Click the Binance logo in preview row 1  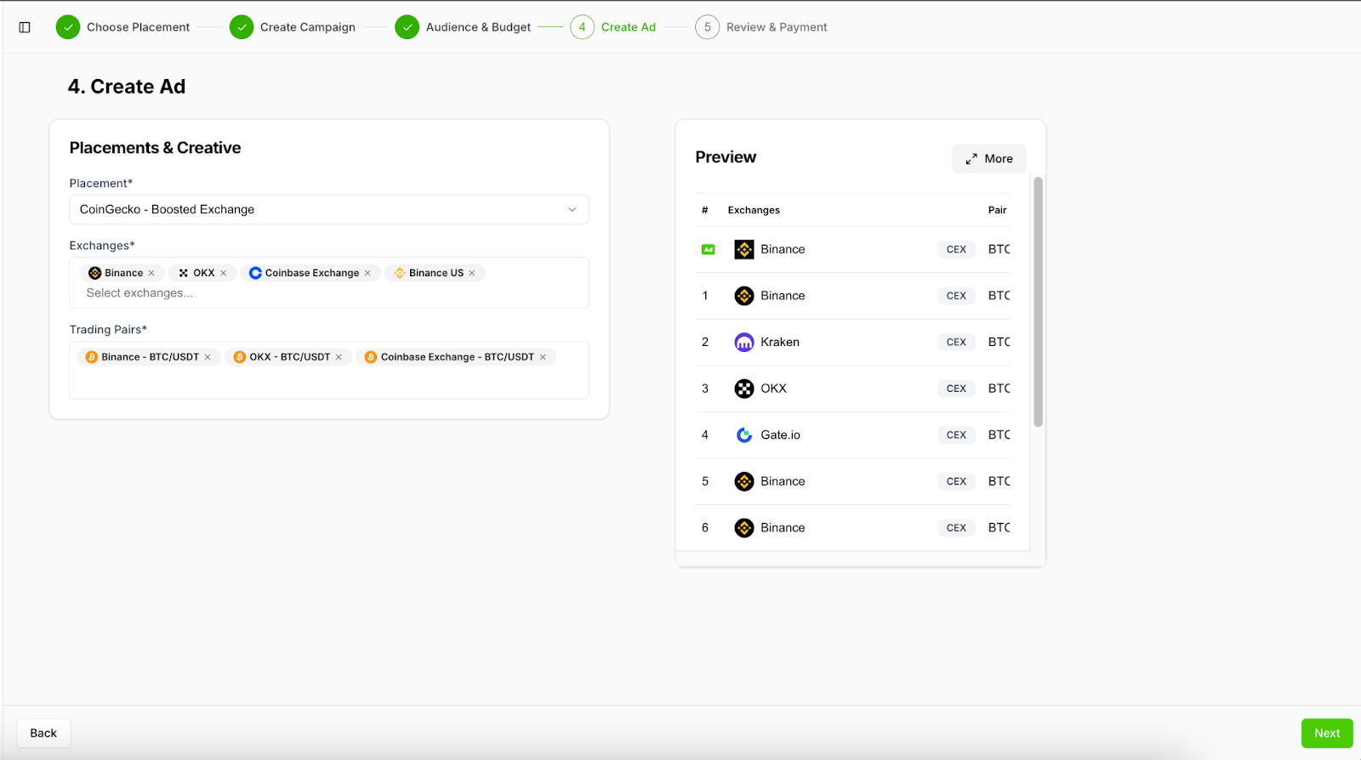point(744,296)
